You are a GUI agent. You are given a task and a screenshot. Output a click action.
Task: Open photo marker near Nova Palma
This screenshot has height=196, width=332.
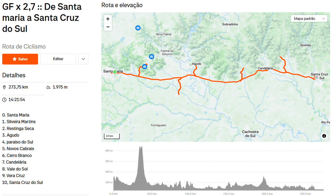point(138,28)
